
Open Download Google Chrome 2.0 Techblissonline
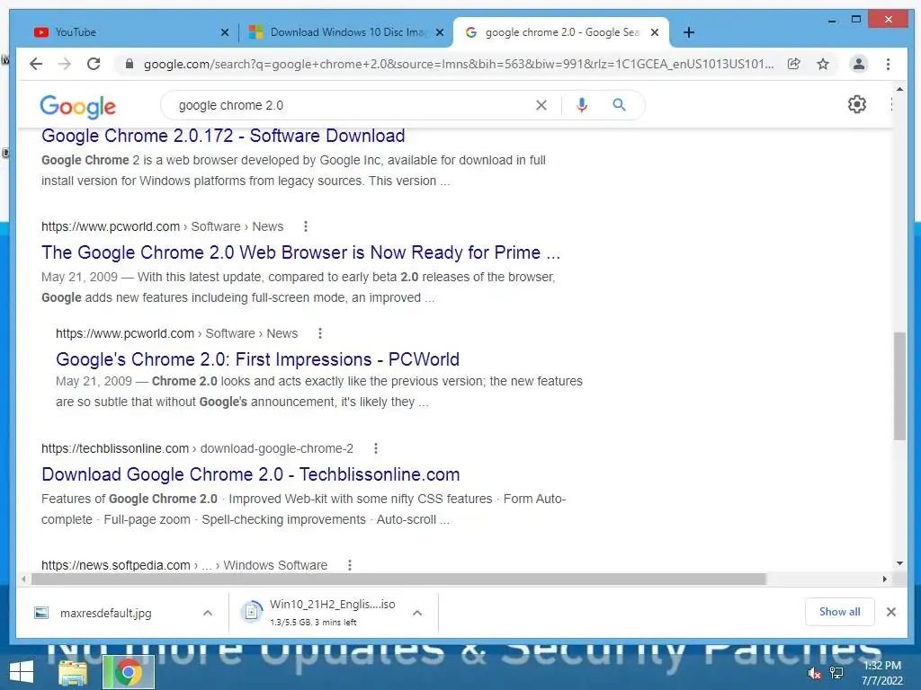[x=250, y=474]
